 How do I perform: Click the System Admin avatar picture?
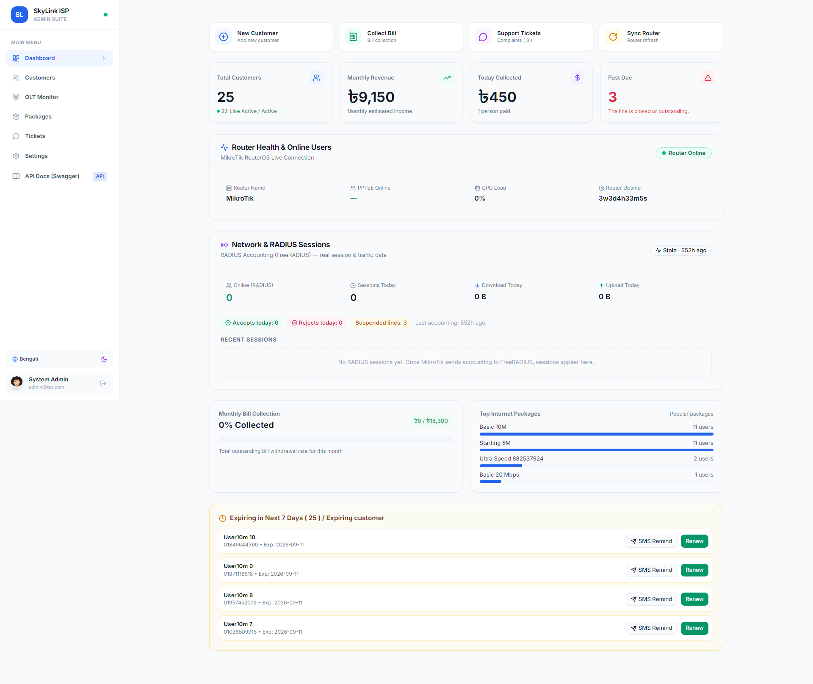(17, 383)
